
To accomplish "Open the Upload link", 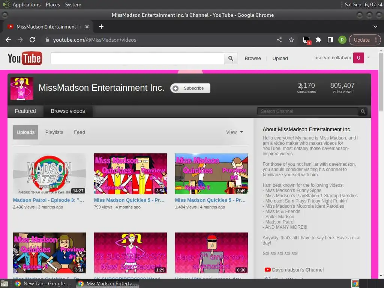I will 280,58.
